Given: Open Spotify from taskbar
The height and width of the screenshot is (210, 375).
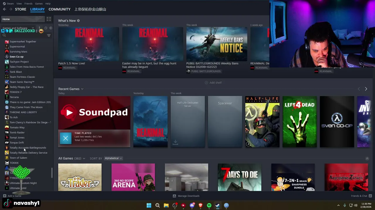Looking at the screenshot, I should point(209,205).
